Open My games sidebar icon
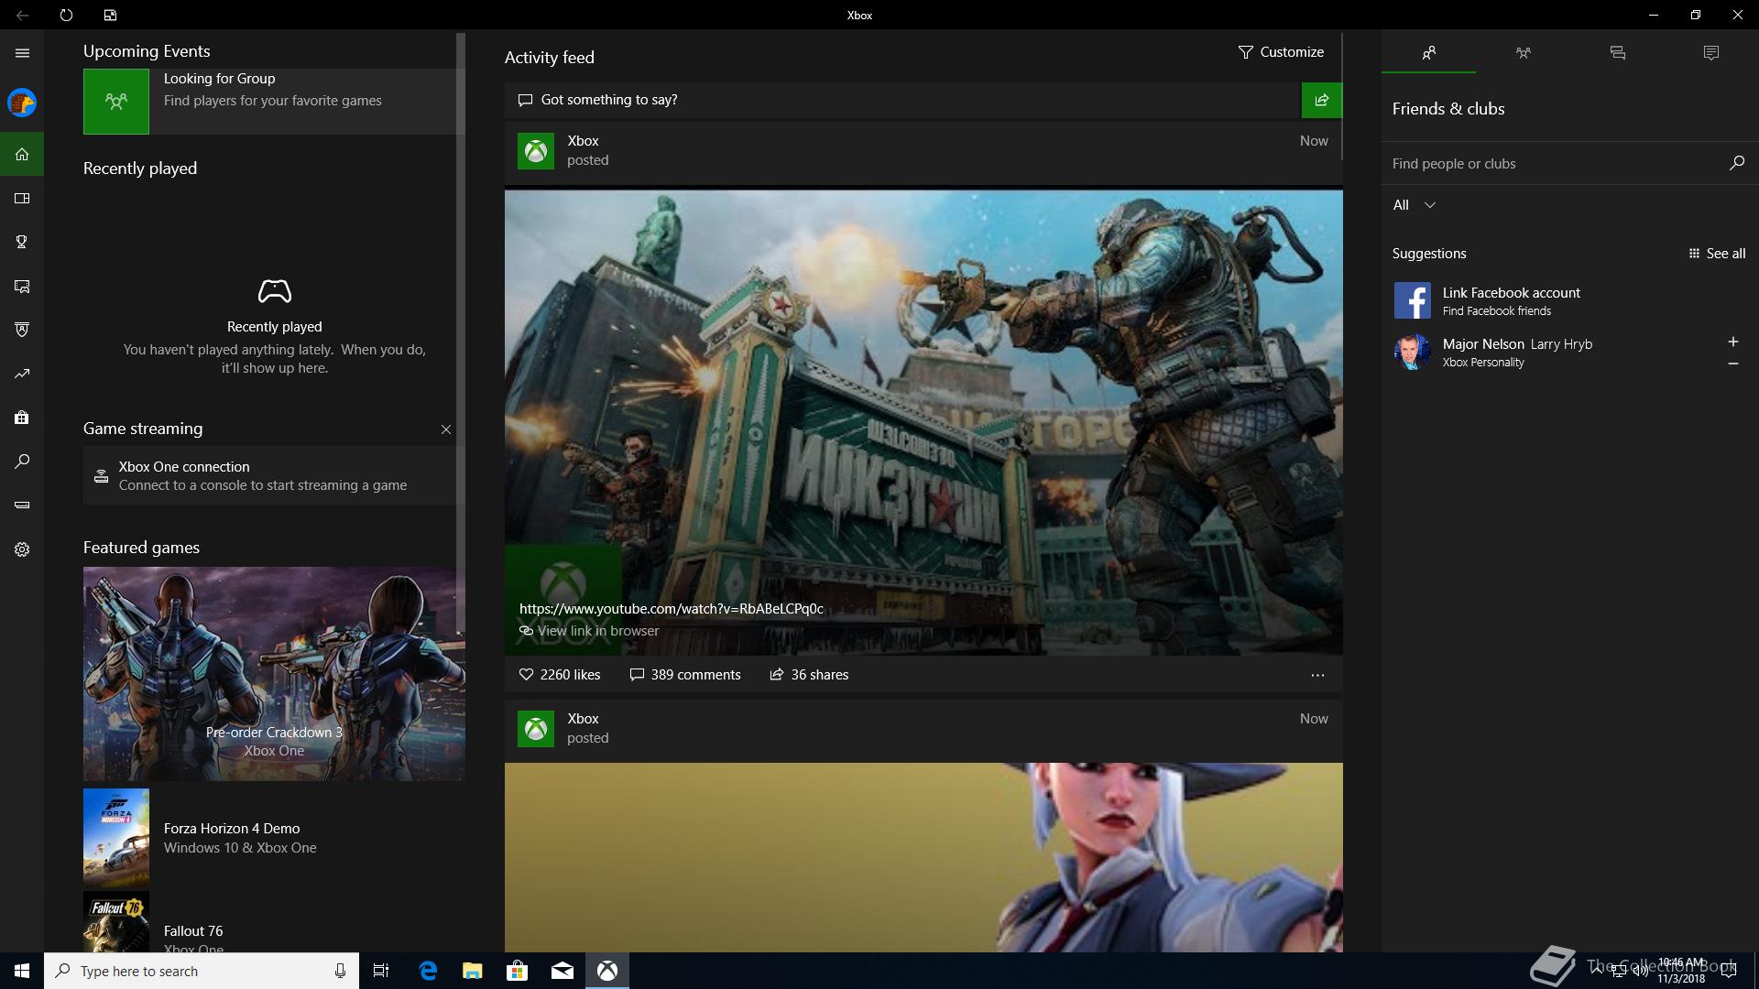 point(22,198)
